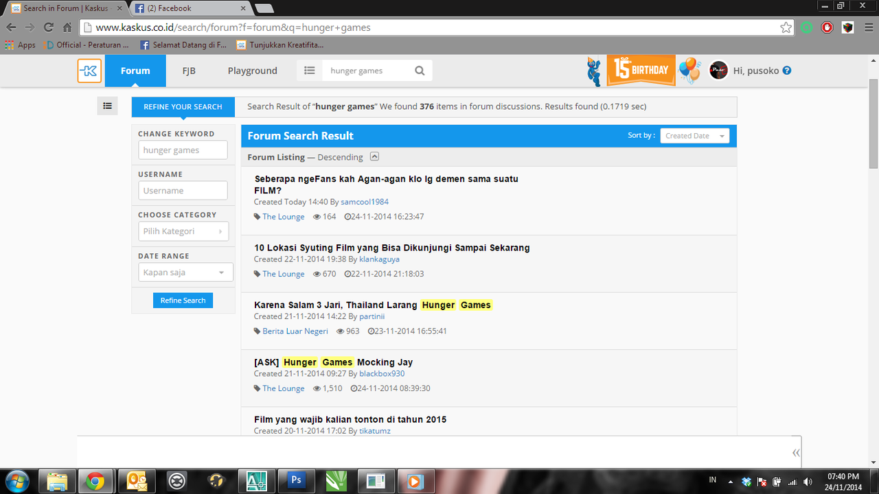The height and width of the screenshot is (494, 879).
Task: Visit user tikatumz's profile
Action: [375, 431]
